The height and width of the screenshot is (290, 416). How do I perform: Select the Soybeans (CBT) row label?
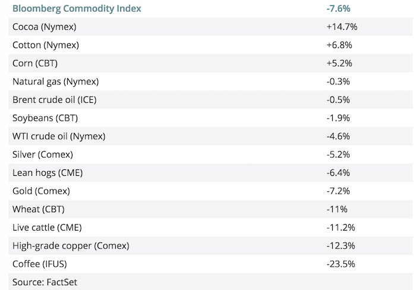click(45, 118)
